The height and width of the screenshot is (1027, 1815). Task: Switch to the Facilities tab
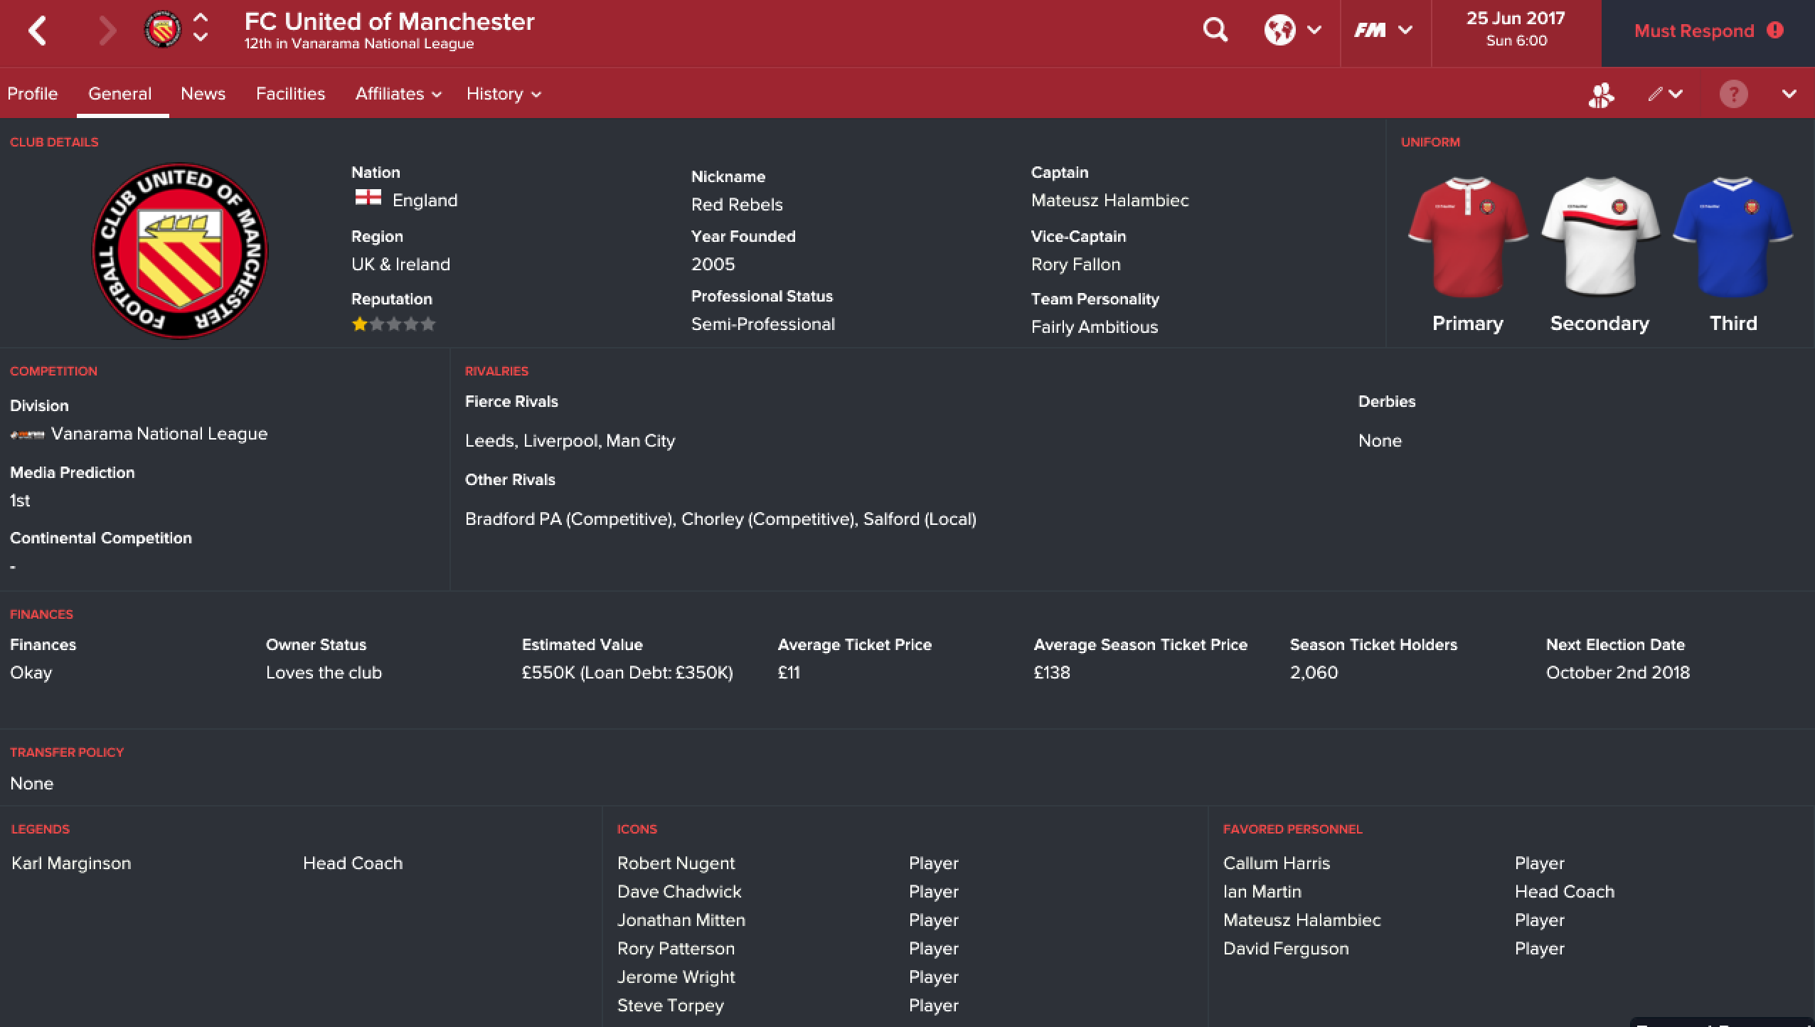(290, 94)
